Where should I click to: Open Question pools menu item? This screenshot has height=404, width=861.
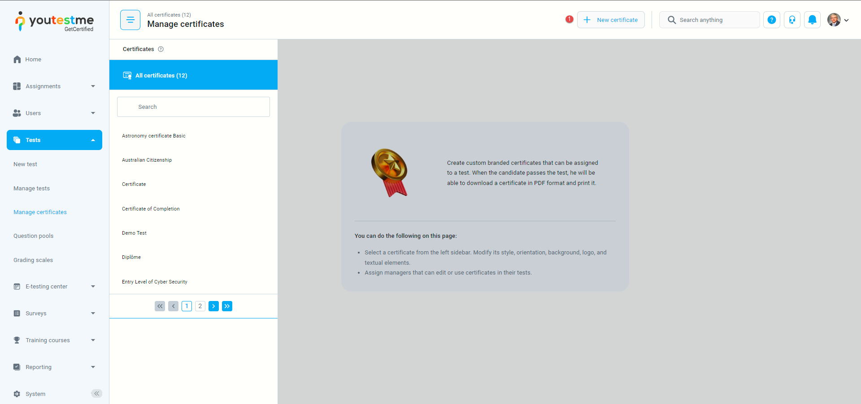tap(34, 236)
